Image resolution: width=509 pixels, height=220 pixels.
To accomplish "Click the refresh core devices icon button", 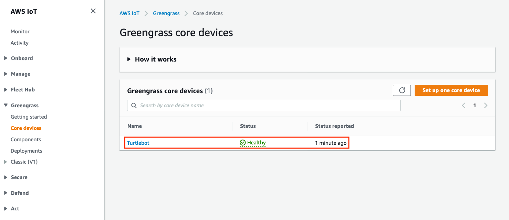I will [402, 90].
